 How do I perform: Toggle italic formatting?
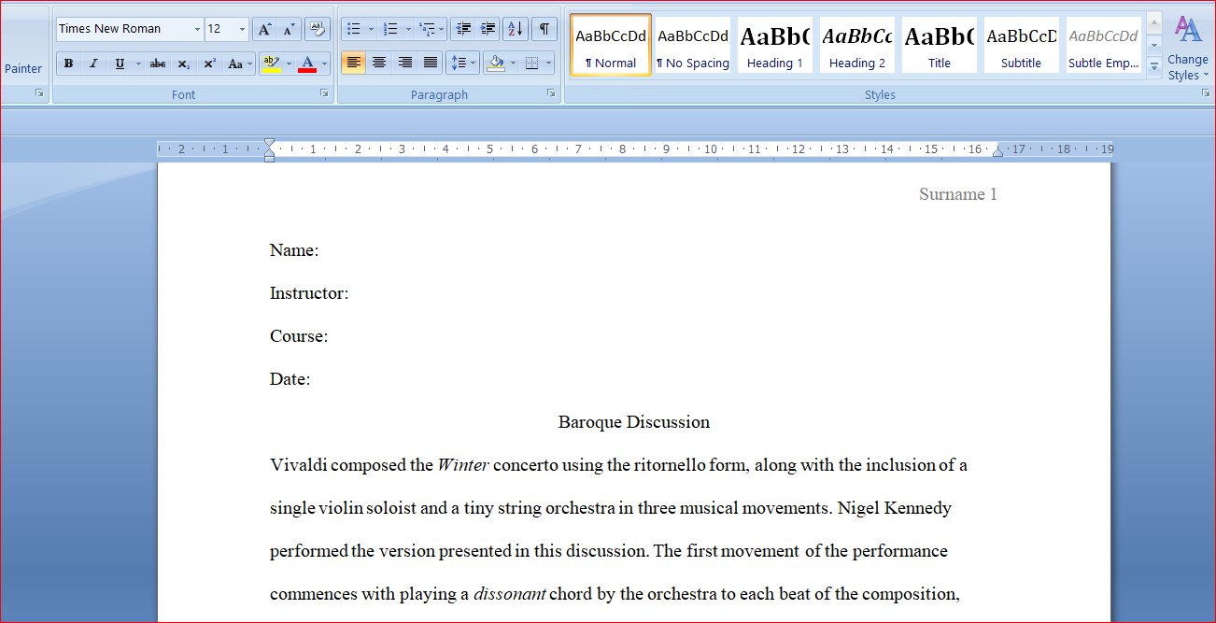[x=93, y=64]
